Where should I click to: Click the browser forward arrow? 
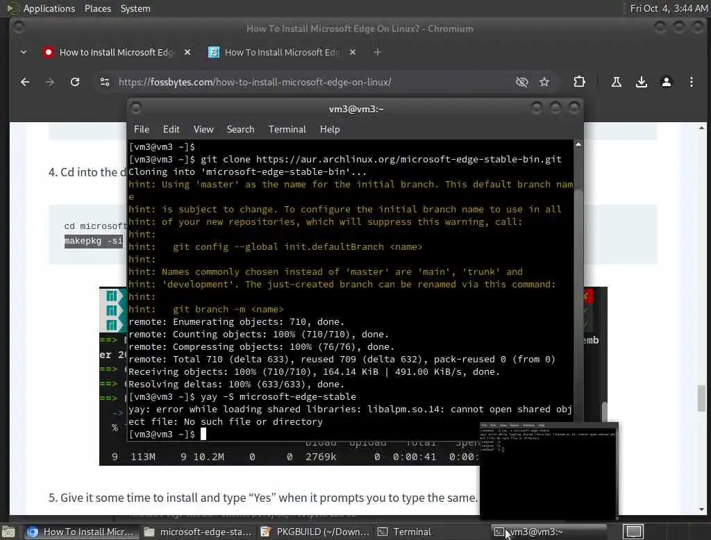50,82
